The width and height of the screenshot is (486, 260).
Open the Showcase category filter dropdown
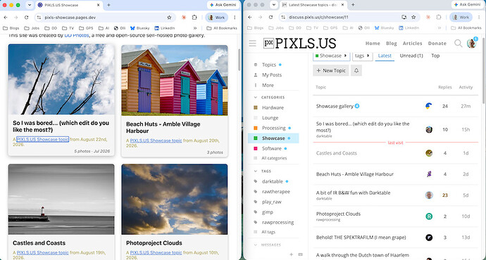(x=331, y=56)
